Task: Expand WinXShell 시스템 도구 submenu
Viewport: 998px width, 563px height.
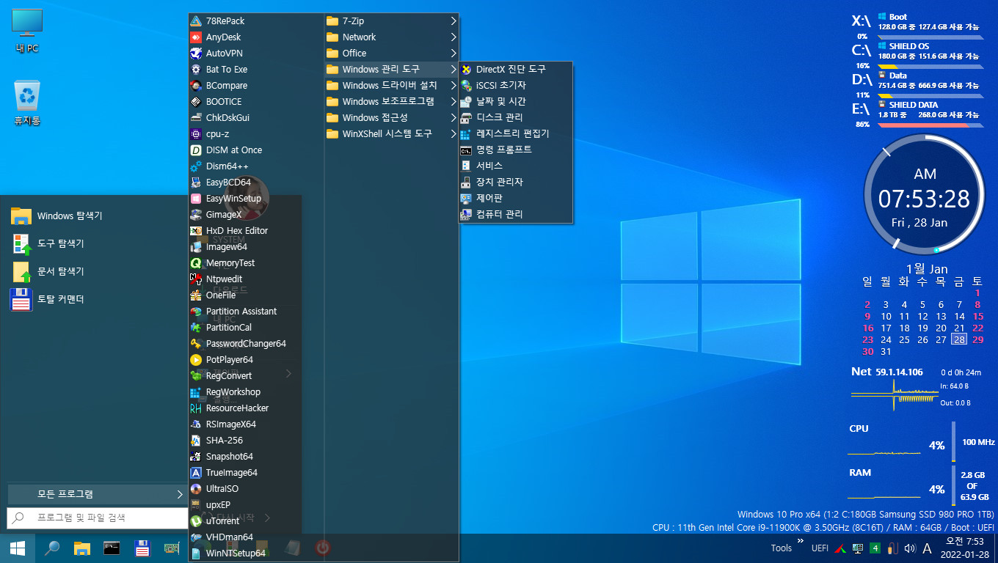Action: point(391,133)
